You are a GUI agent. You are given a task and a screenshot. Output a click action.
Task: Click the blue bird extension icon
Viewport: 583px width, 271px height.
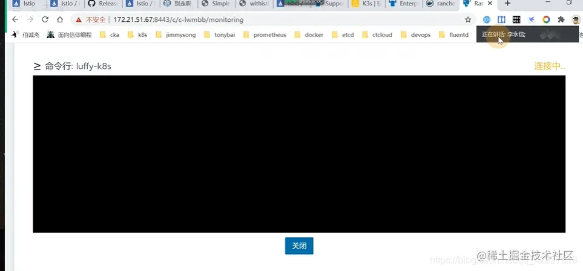coord(532,20)
